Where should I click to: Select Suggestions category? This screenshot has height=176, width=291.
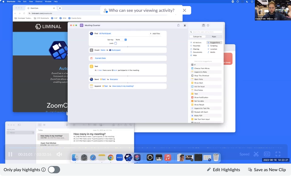214,42
